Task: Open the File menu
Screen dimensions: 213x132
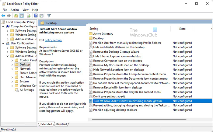Action: [5, 10]
